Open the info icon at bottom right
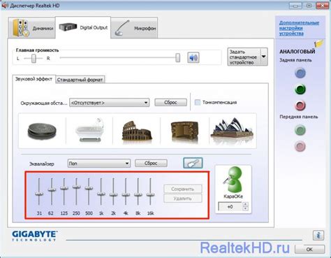Viewport: 331px width, 258px height. tap(318, 235)
